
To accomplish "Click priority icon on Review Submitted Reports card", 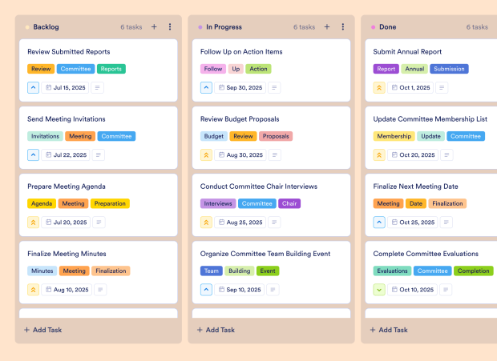I will click(x=33, y=87).
